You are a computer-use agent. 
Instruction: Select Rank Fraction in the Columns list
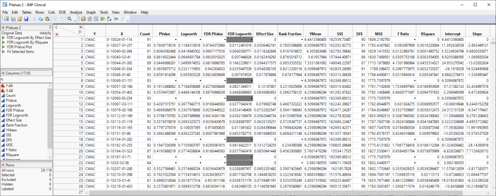click(17, 125)
